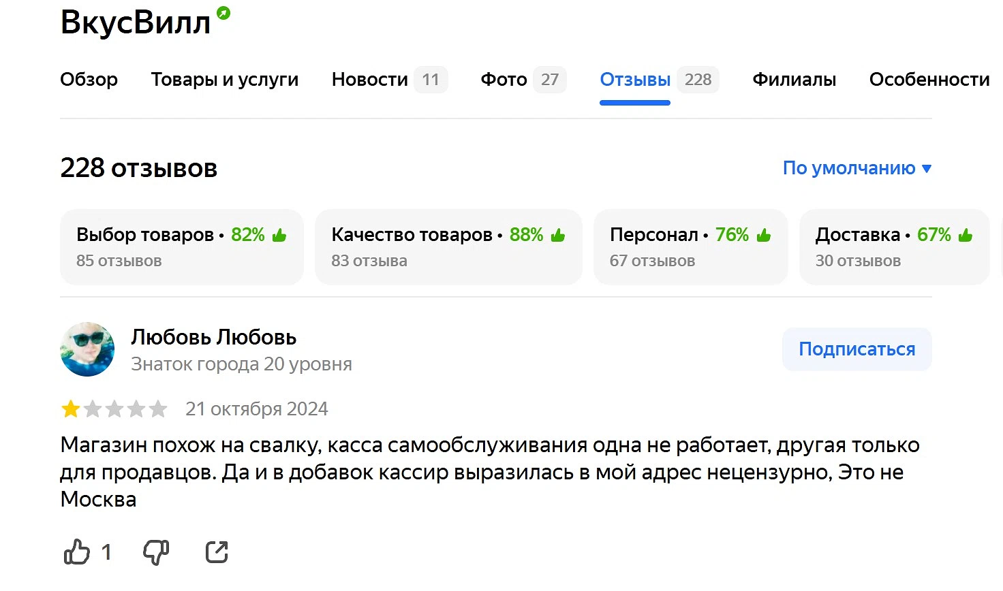
Task: Select the Отзывы tab
Action: [635, 80]
